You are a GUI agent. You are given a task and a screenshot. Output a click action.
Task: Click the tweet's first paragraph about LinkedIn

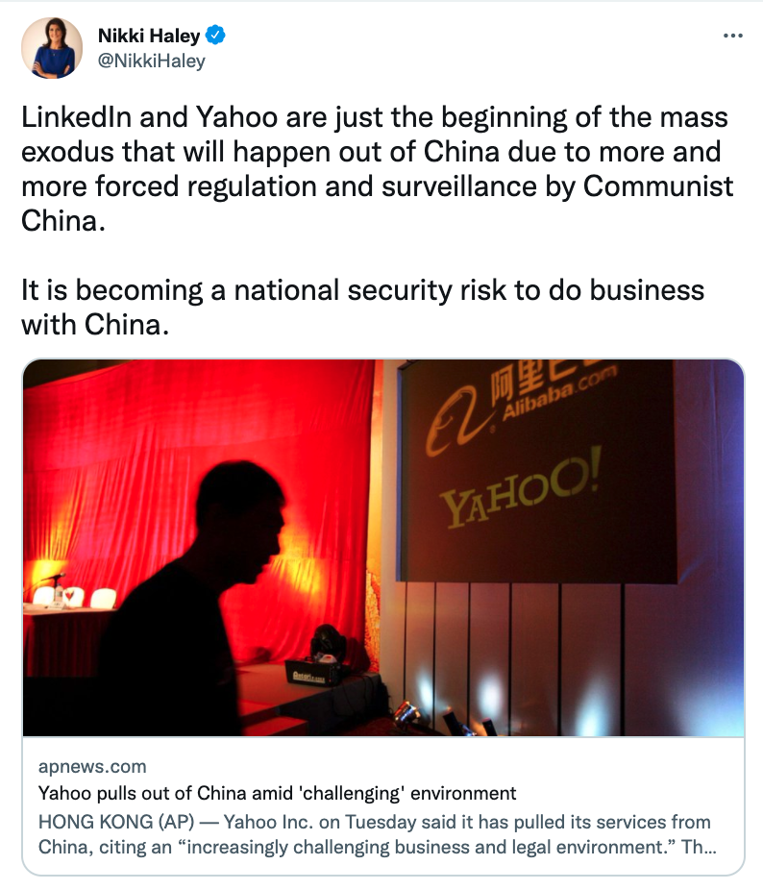377,168
